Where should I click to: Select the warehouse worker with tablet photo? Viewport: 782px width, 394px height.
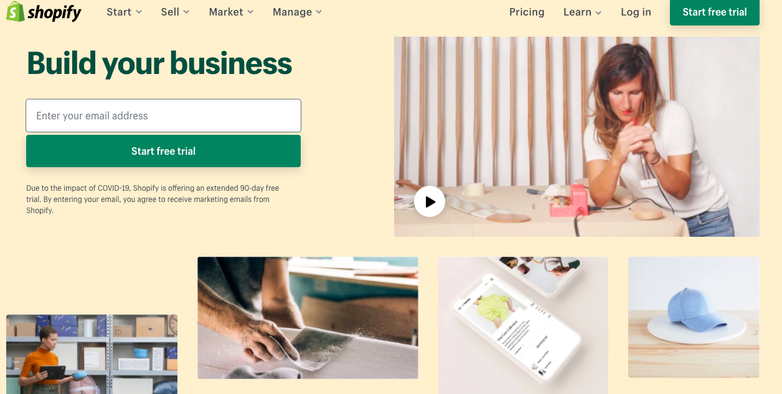pos(92,354)
